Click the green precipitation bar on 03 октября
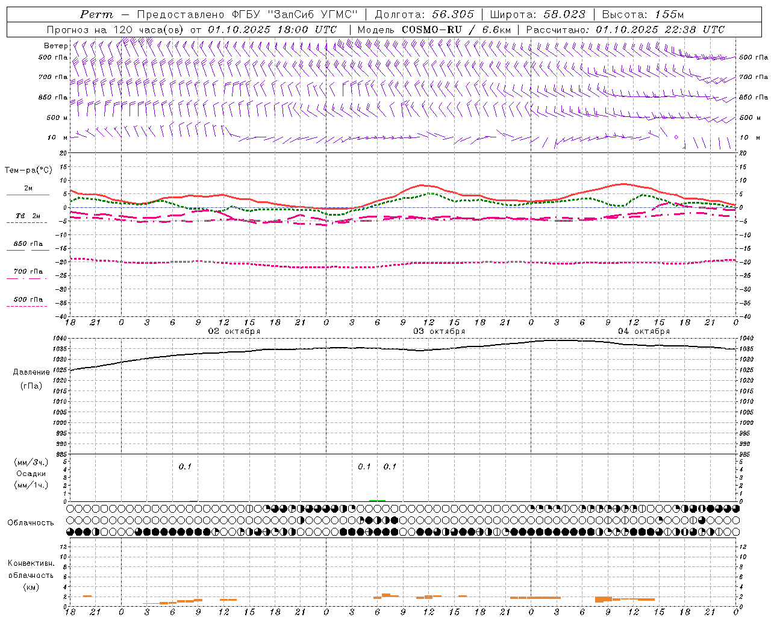 click(x=377, y=500)
